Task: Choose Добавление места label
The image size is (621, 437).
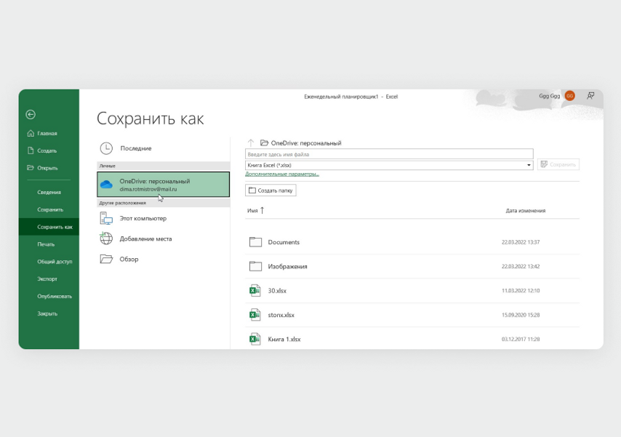Action: [145, 239]
